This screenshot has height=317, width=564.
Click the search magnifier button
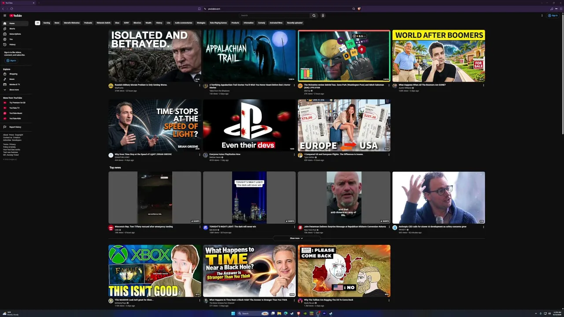(x=314, y=15)
